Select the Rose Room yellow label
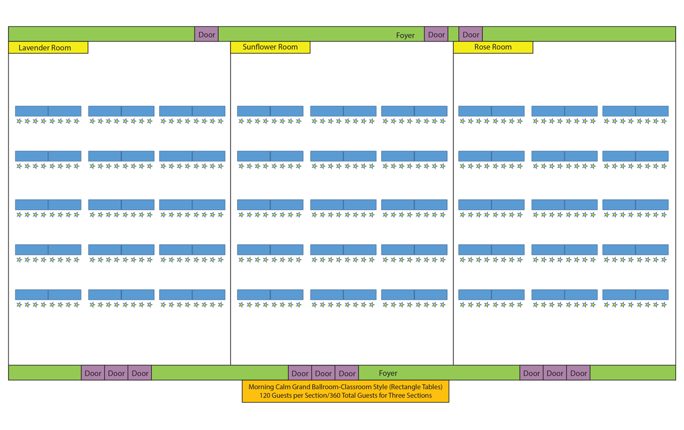This screenshot has height=430, width=684. (493, 47)
